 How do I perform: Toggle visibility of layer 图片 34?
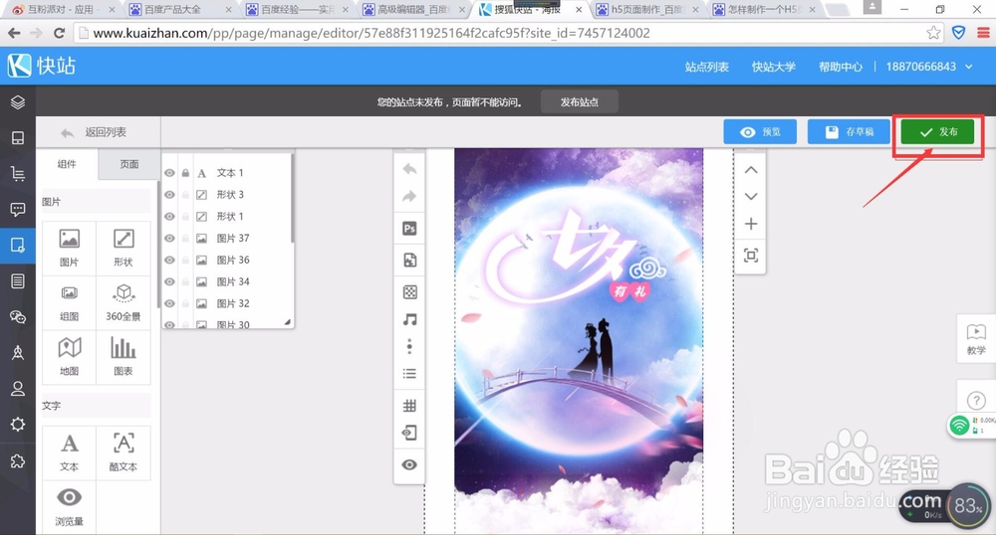point(169,281)
